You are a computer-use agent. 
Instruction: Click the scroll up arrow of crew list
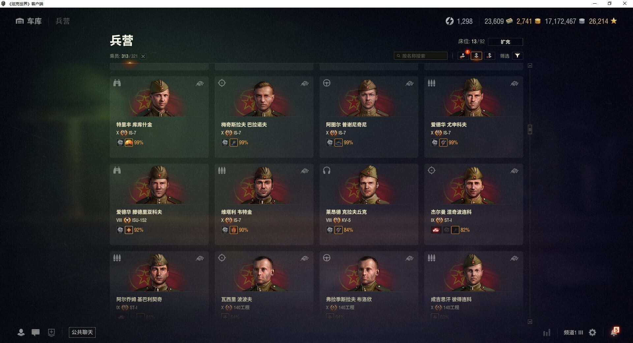[x=530, y=66]
